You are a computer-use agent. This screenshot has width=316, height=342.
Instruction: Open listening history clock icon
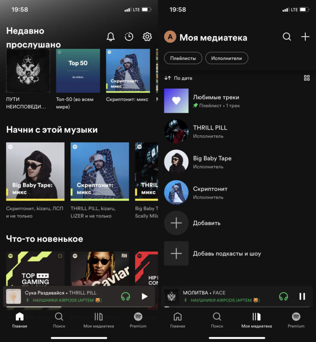point(129,37)
